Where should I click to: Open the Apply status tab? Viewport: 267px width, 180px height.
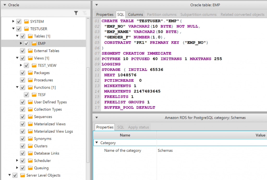click(x=138, y=127)
